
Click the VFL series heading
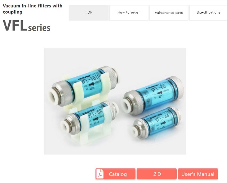pyautogui.click(x=27, y=26)
